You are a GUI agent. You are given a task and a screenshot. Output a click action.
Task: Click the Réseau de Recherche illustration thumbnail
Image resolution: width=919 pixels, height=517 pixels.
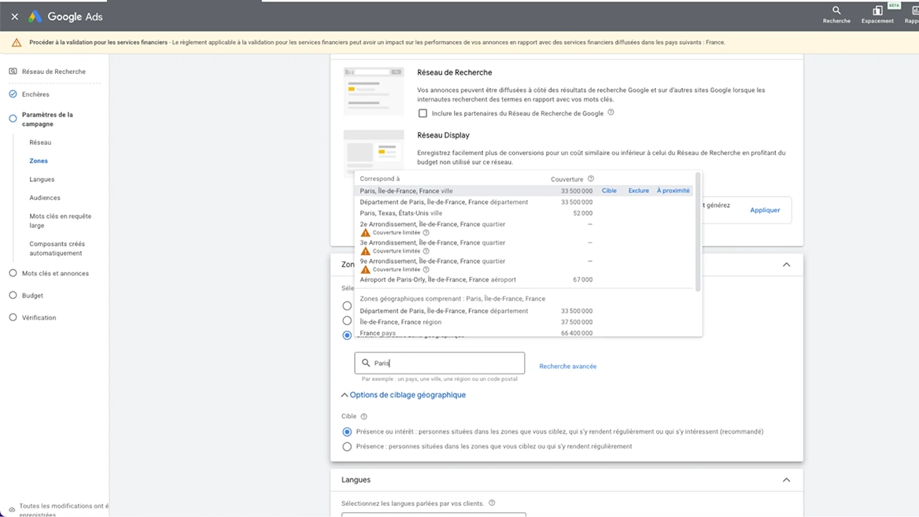point(373,90)
